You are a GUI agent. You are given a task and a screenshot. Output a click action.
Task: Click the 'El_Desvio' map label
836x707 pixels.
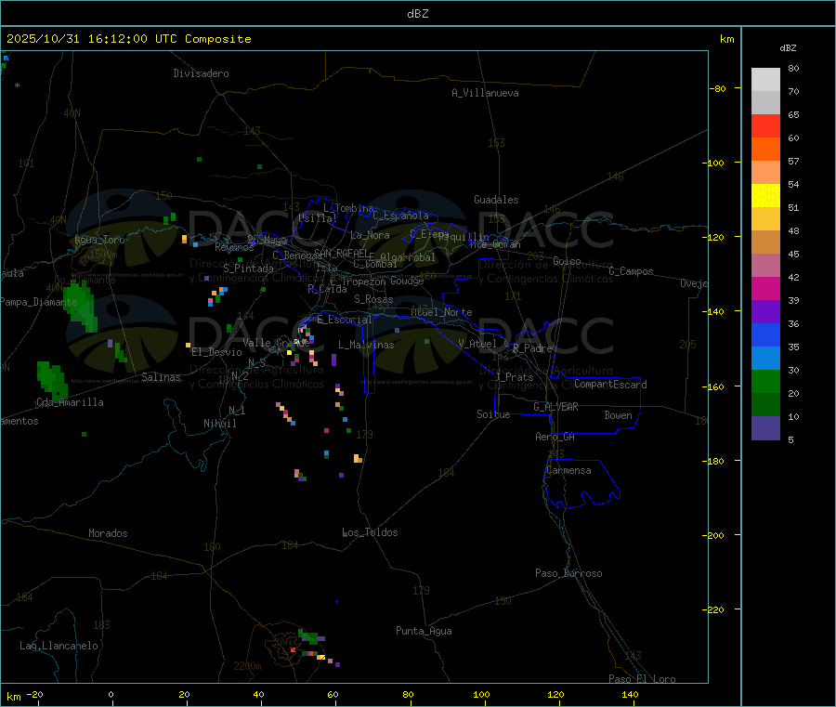click(216, 352)
